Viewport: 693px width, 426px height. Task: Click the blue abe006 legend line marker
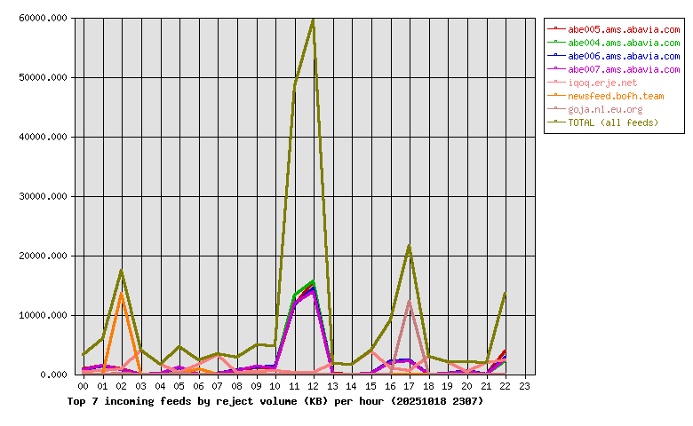tap(556, 55)
